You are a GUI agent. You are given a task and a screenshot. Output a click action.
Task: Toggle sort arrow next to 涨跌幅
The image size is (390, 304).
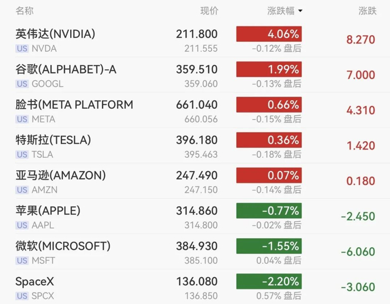click(300, 11)
